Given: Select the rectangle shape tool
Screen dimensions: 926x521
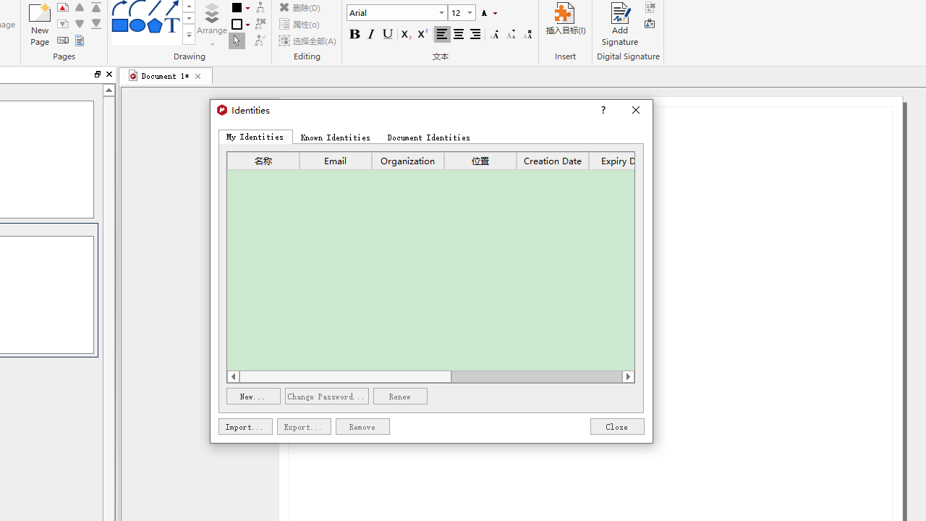Looking at the screenshot, I should tap(120, 25).
